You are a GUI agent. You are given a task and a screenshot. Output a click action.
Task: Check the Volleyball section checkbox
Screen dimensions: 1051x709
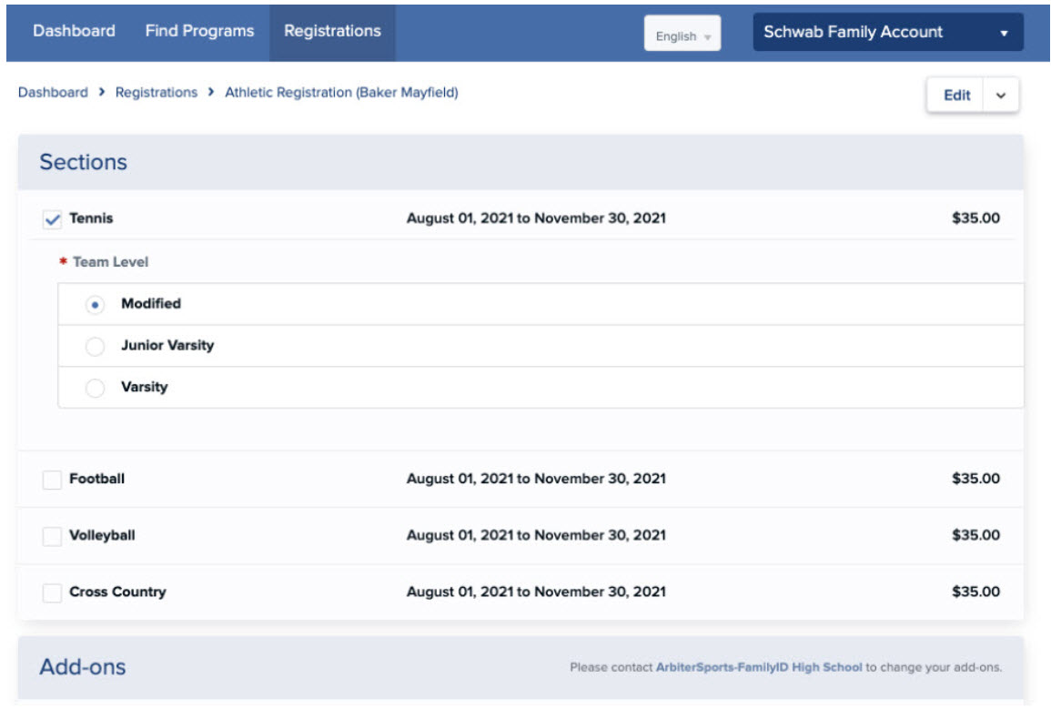tap(52, 536)
